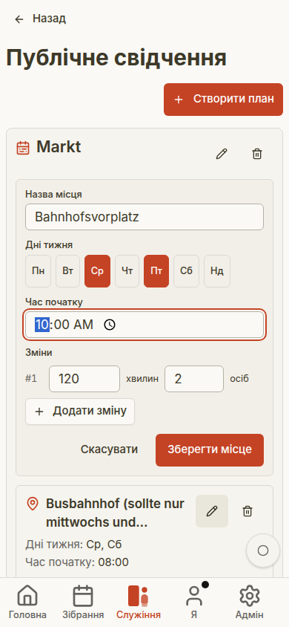
Task: Open the Зібрання tab
Action: tap(83, 602)
